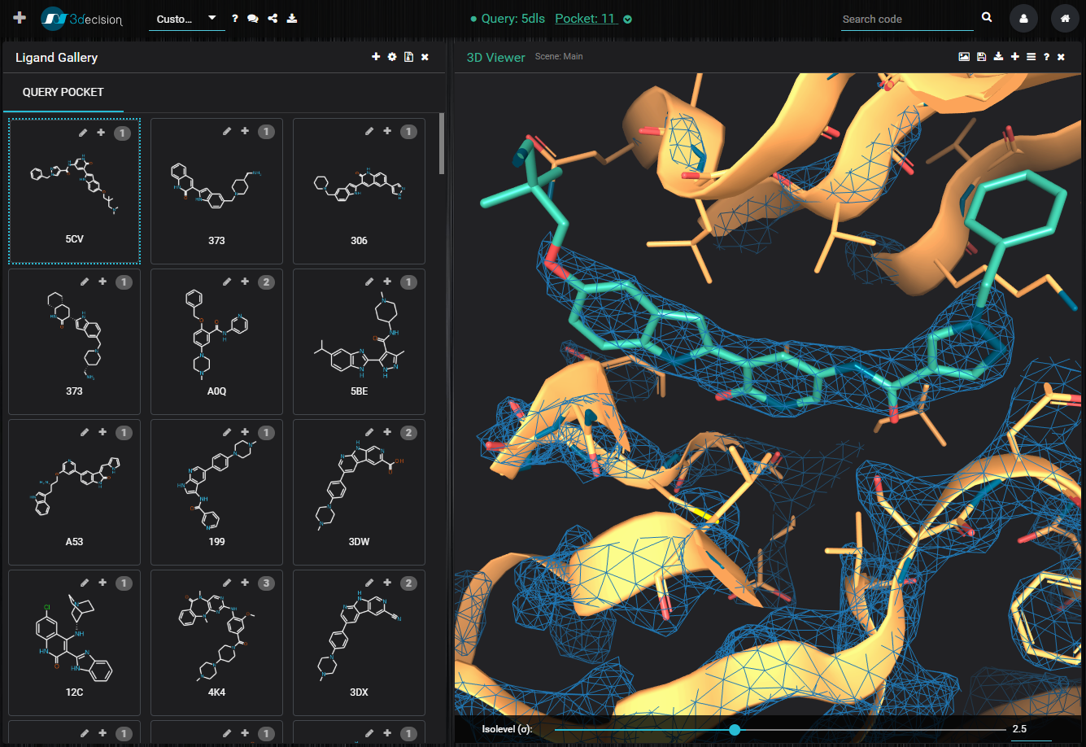Expand the Pocket: 11 chevron dropdown
This screenshot has width=1086, height=747.
pyautogui.click(x=628, y=20)
